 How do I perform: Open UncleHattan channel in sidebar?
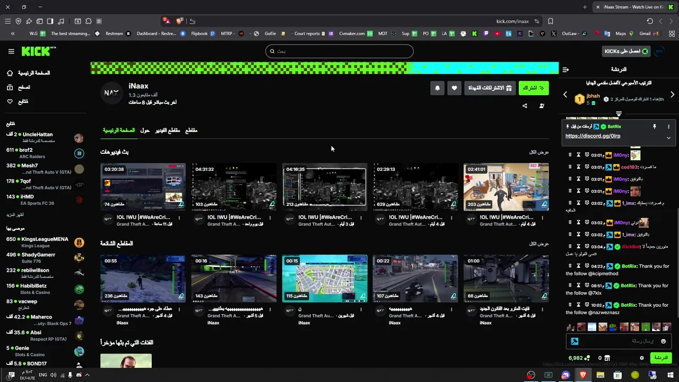tap(45, 138)
